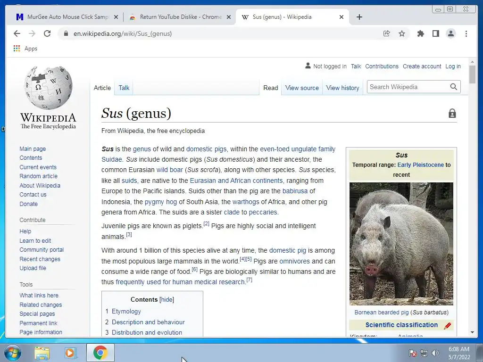Reload the Wikipedia page

pyautogui.click(x=47, y=33)
